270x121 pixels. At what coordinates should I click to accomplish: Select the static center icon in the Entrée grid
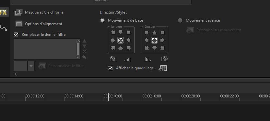click(x=121, y=40)
